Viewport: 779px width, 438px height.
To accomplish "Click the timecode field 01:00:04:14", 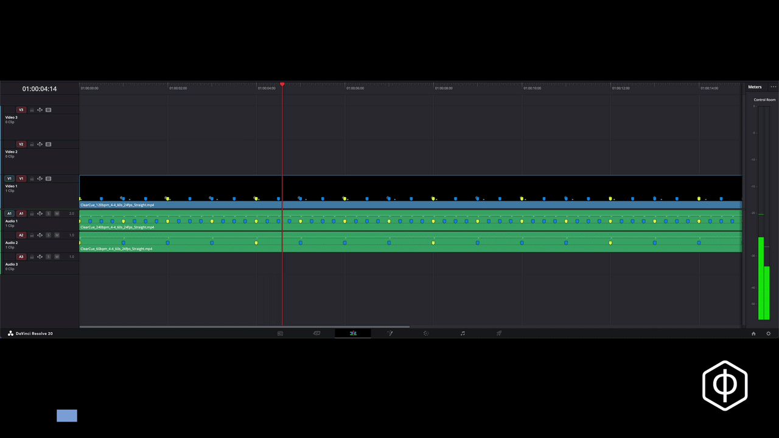I will [40, 89].
